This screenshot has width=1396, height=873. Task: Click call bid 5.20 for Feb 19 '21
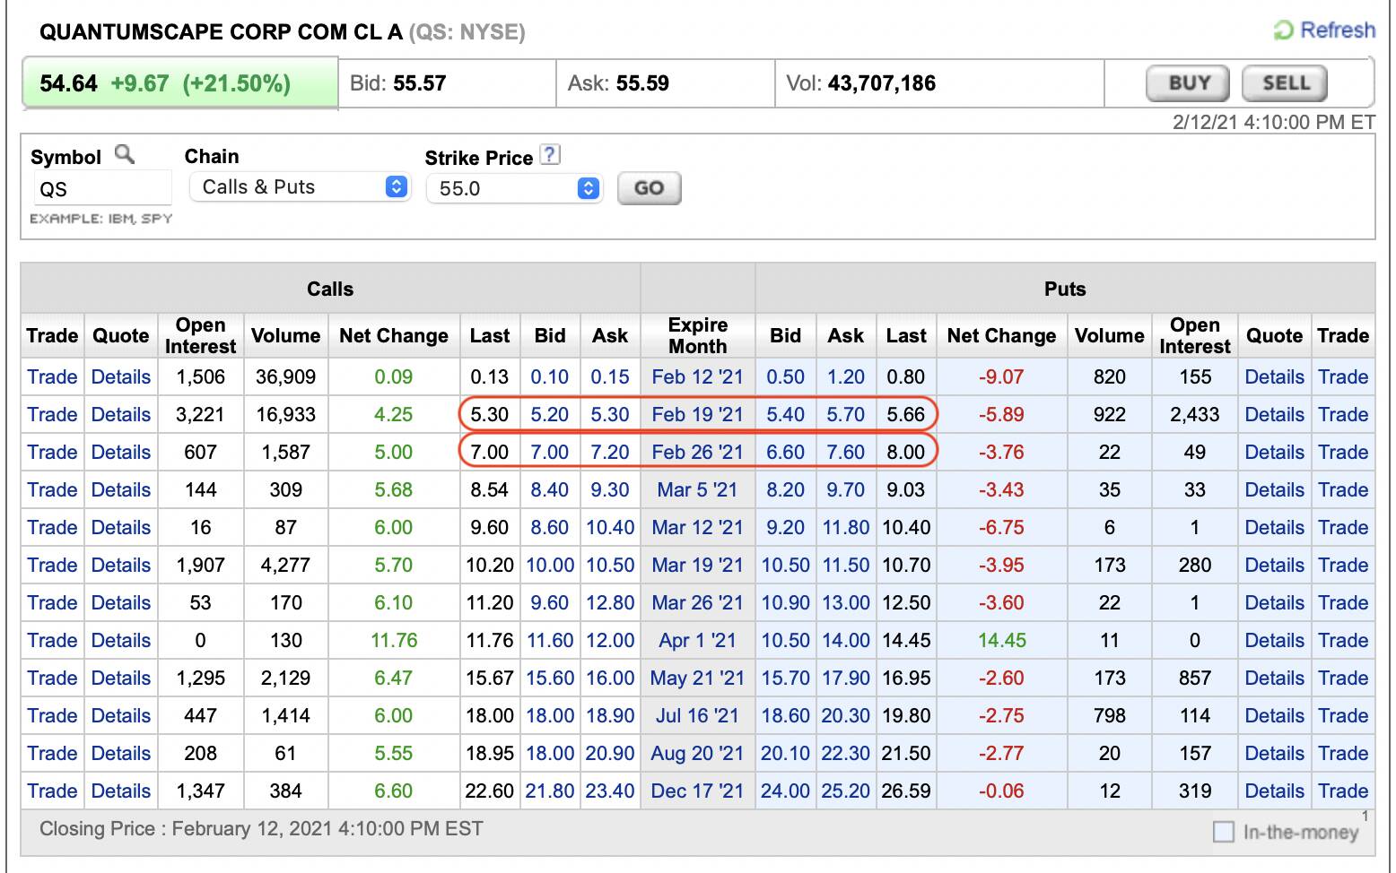[549, 414]
